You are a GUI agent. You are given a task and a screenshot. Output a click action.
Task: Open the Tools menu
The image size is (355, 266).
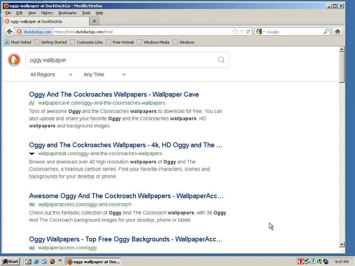coord(86,13)
